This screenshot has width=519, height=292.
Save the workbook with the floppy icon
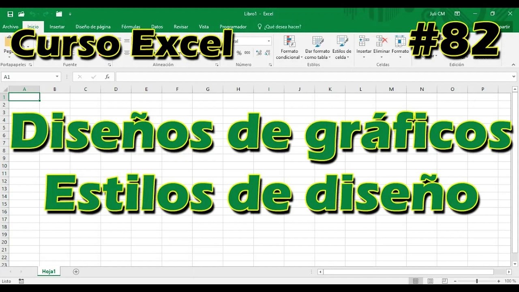(x=10, y=14)
